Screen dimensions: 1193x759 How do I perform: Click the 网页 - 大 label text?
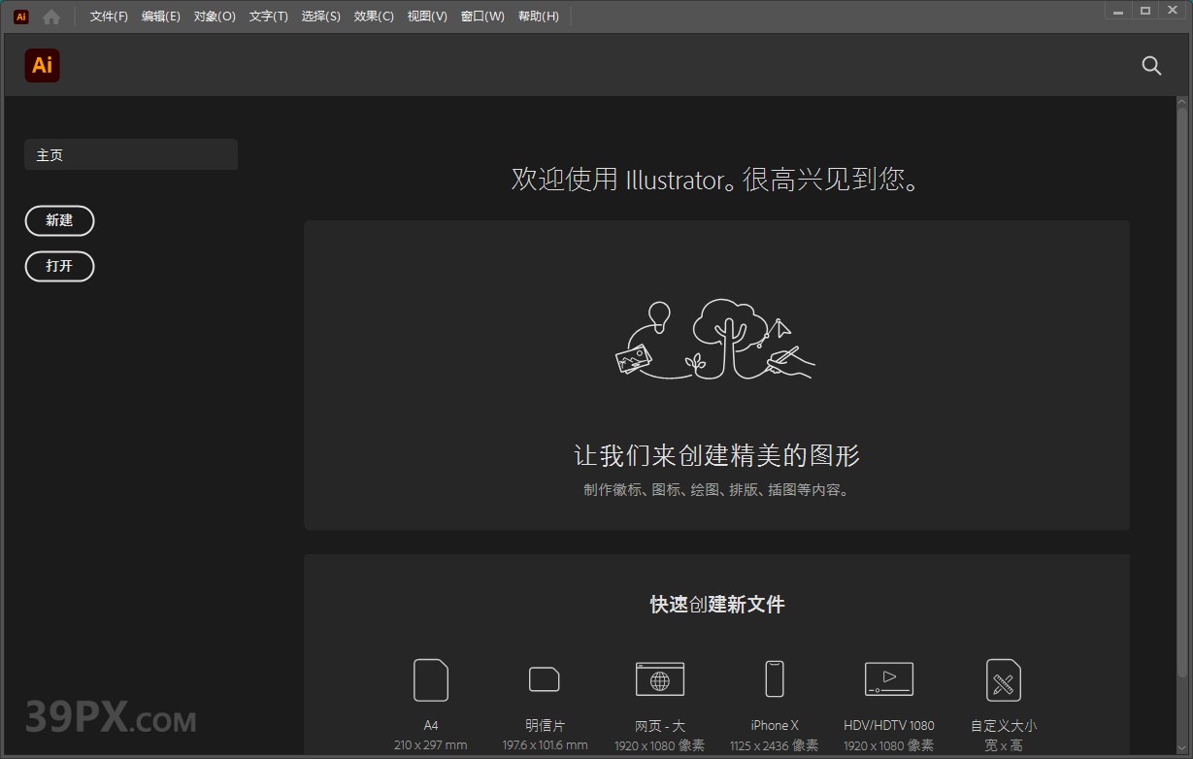pos(660,725)
